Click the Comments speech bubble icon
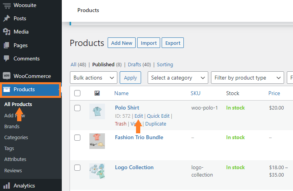Viewport: 293px width, 191px height. pyautogui.click(x=7, y=58)
